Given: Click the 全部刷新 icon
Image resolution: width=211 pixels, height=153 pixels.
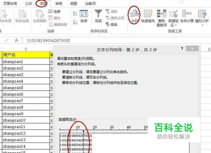Looking at the screenshot, I should (x=40, y=14).
